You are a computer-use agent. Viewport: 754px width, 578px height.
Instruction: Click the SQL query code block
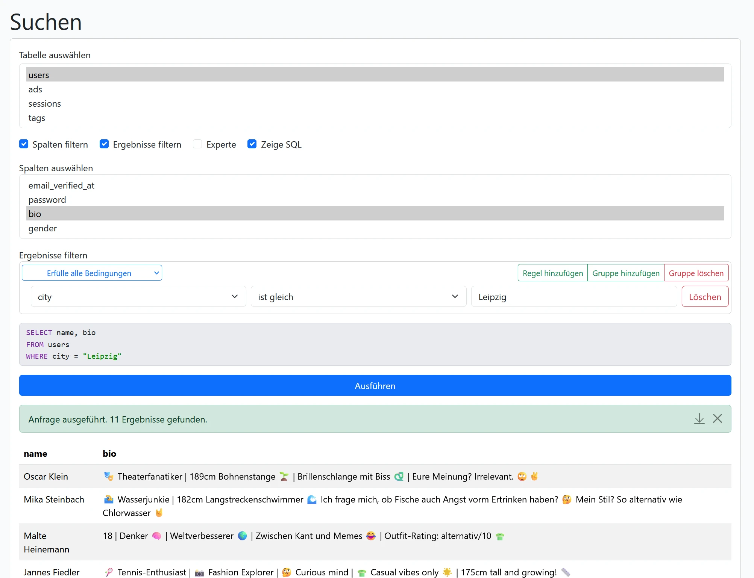[375, 344]
